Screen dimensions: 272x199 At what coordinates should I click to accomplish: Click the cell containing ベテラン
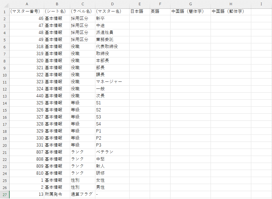tap(112, 152)
